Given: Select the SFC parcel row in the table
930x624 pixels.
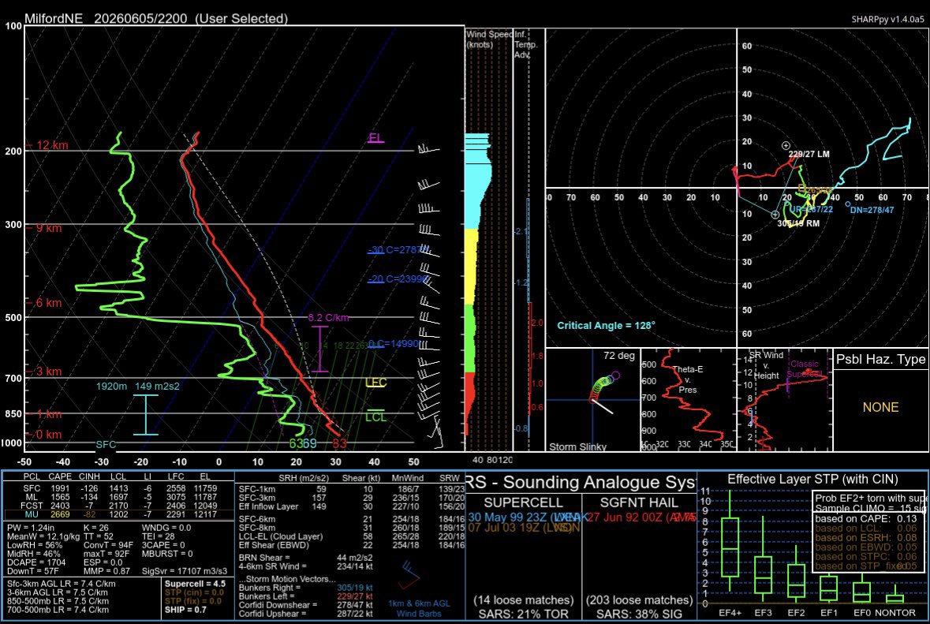Looking at the screenshot, I should click(x=118, y=488).
